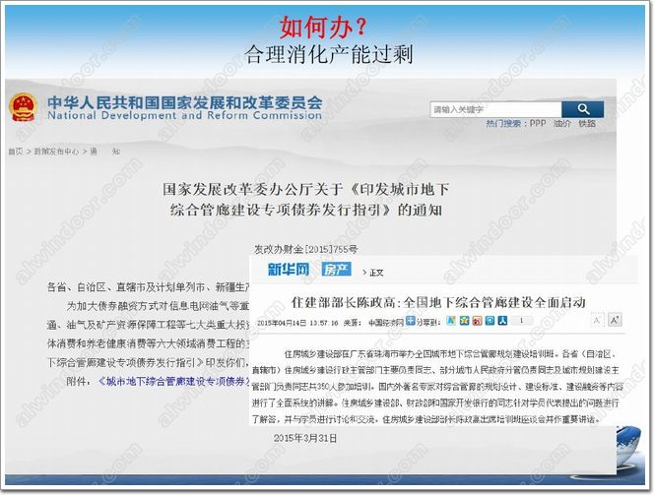Click the 铁路 hot search link

[x=588, y=124]
